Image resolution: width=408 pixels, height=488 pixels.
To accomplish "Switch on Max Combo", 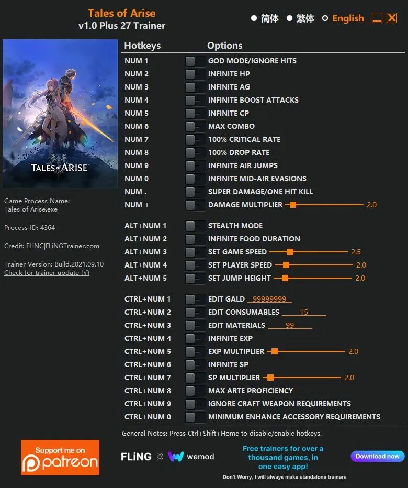I will pyautogui.click(x=195, y=126).
